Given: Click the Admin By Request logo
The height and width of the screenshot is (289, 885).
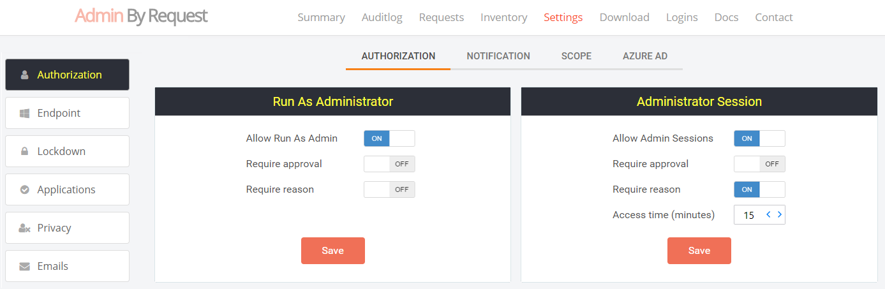Looking at the screenshot, I should pos(141,17).
